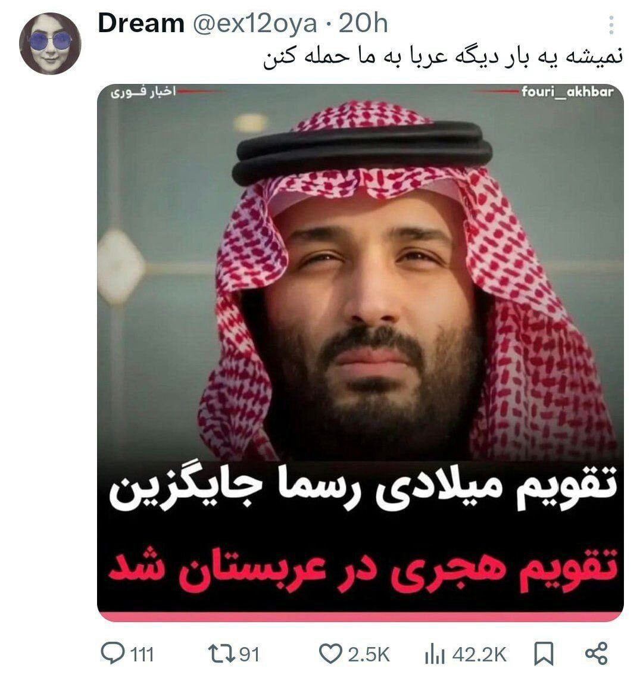Open the @ex12oya handle
The width and height of the screenshot is (643, 684).
255,24
